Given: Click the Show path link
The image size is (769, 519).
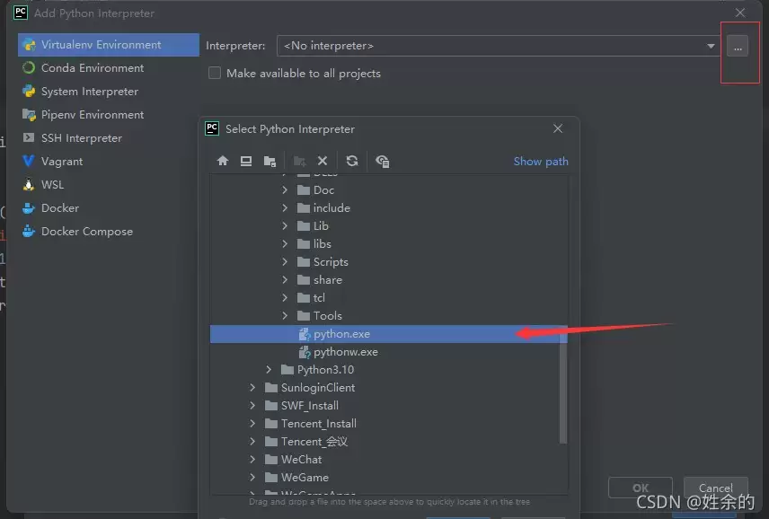Looking at the screenshot, I should 541,162.
